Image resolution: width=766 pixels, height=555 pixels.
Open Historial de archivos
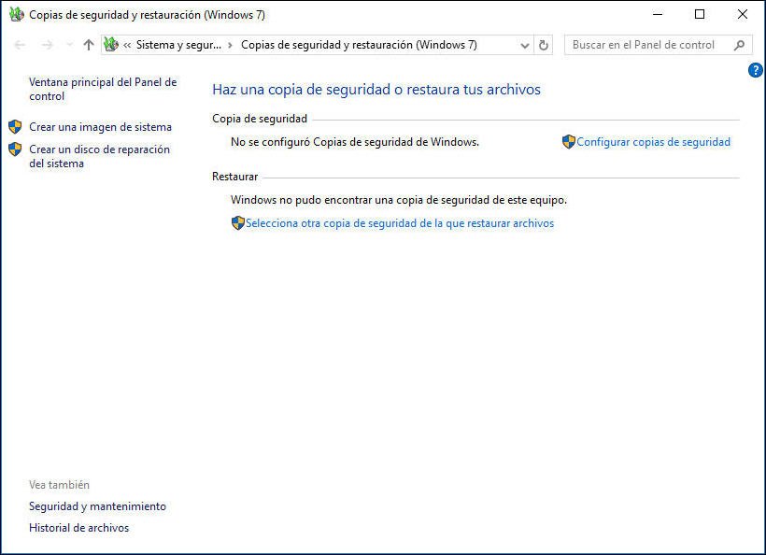coord(78,528)
